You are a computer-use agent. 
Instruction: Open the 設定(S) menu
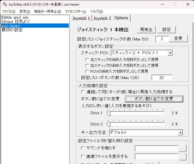click(25, 11)
